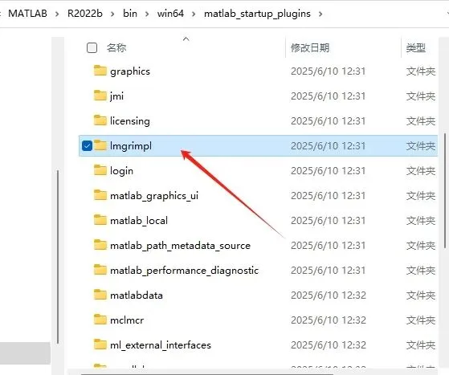This screenshot has height=375, width=449.
Task: Click the 文件夹 type of licensing
Action: pos(421,121)
